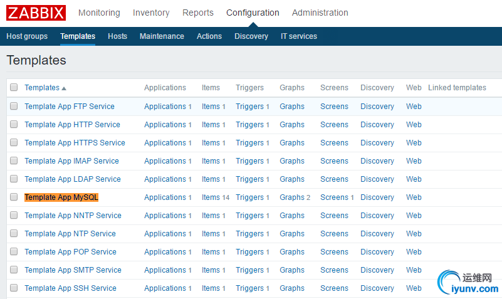Open Template App FTP Service link

point(70,107)
